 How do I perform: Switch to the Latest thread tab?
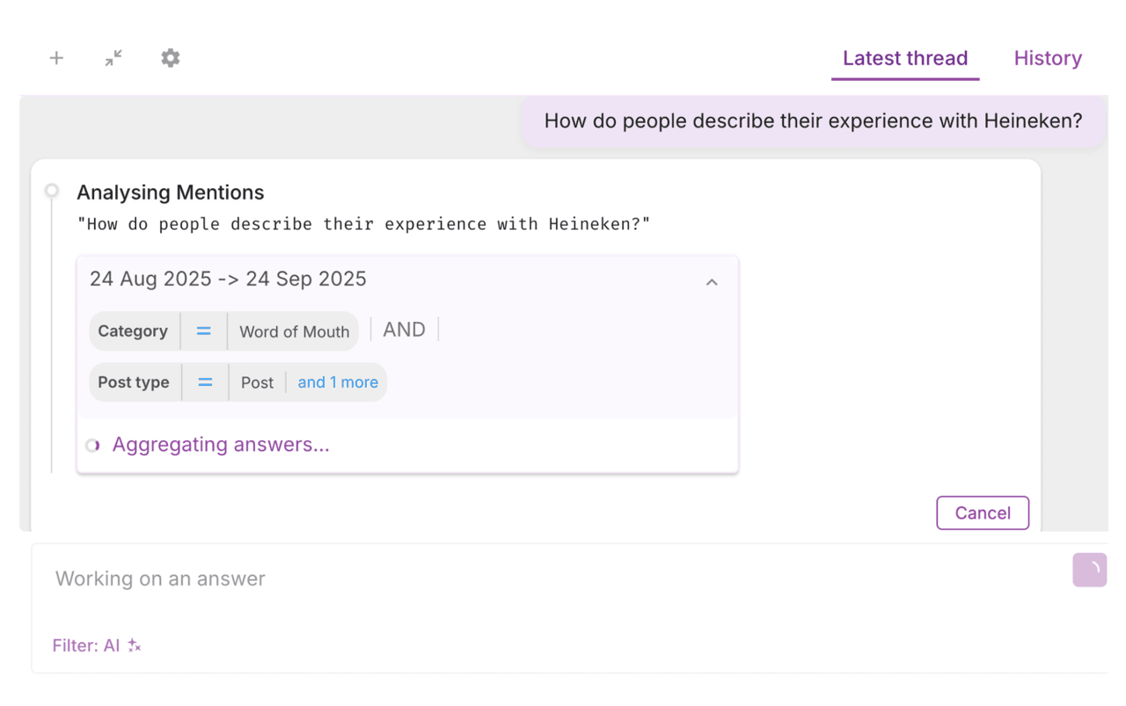click(x=904, y=58)
